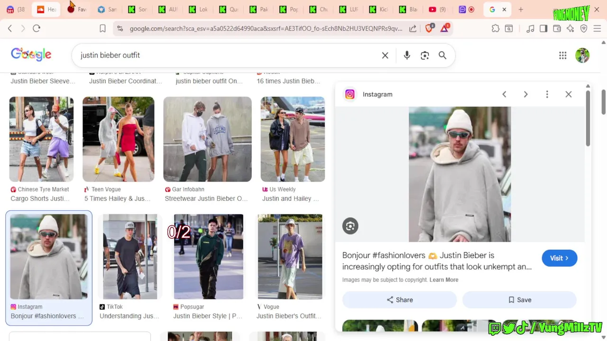Open the extensions puzzle icon
Screen dimensions: 607x341
coord(496,28)
